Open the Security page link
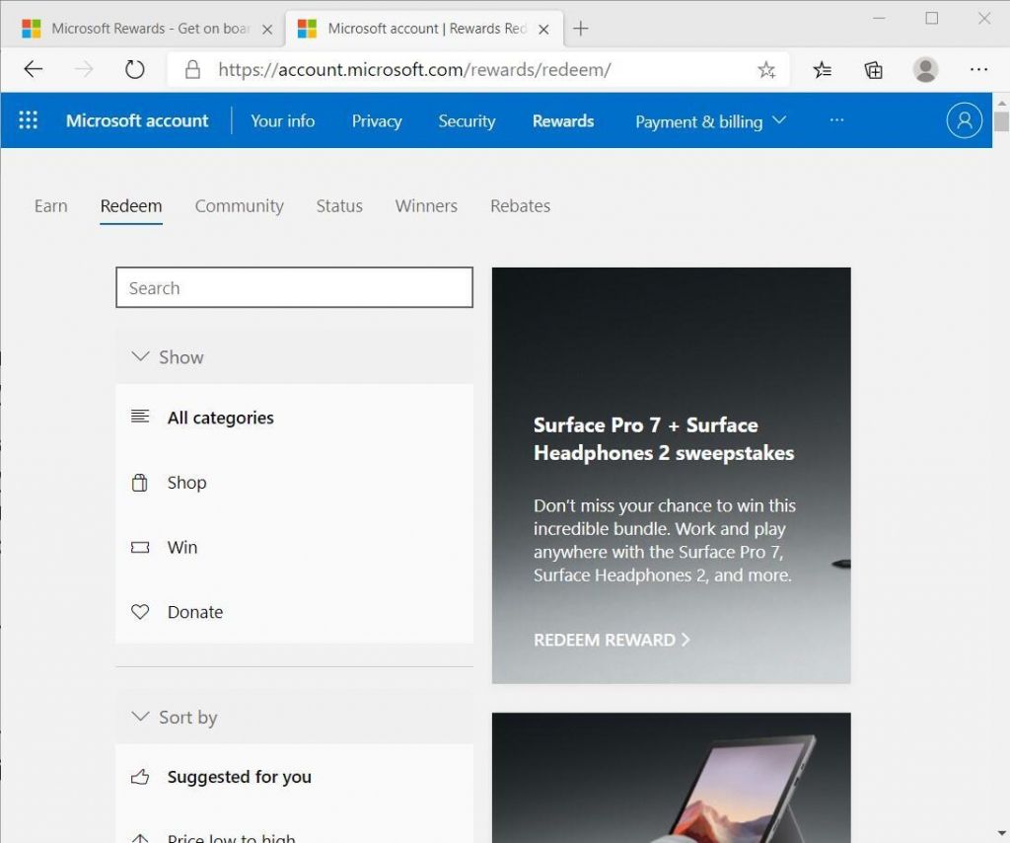This screenshot has height=843, width=1010. 467,120
